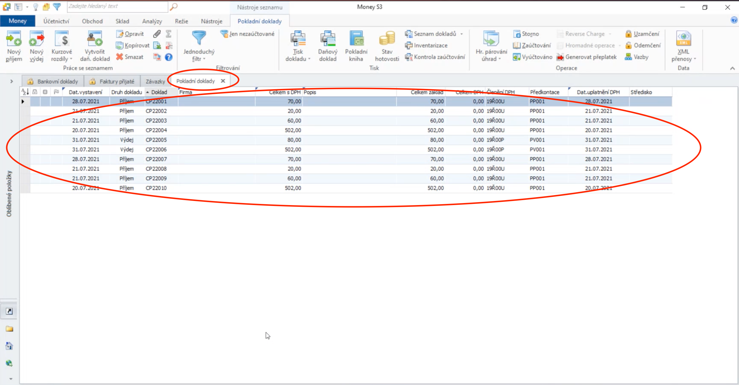
Task: Click the sigma sum icon
Action: tap(169, 34)
